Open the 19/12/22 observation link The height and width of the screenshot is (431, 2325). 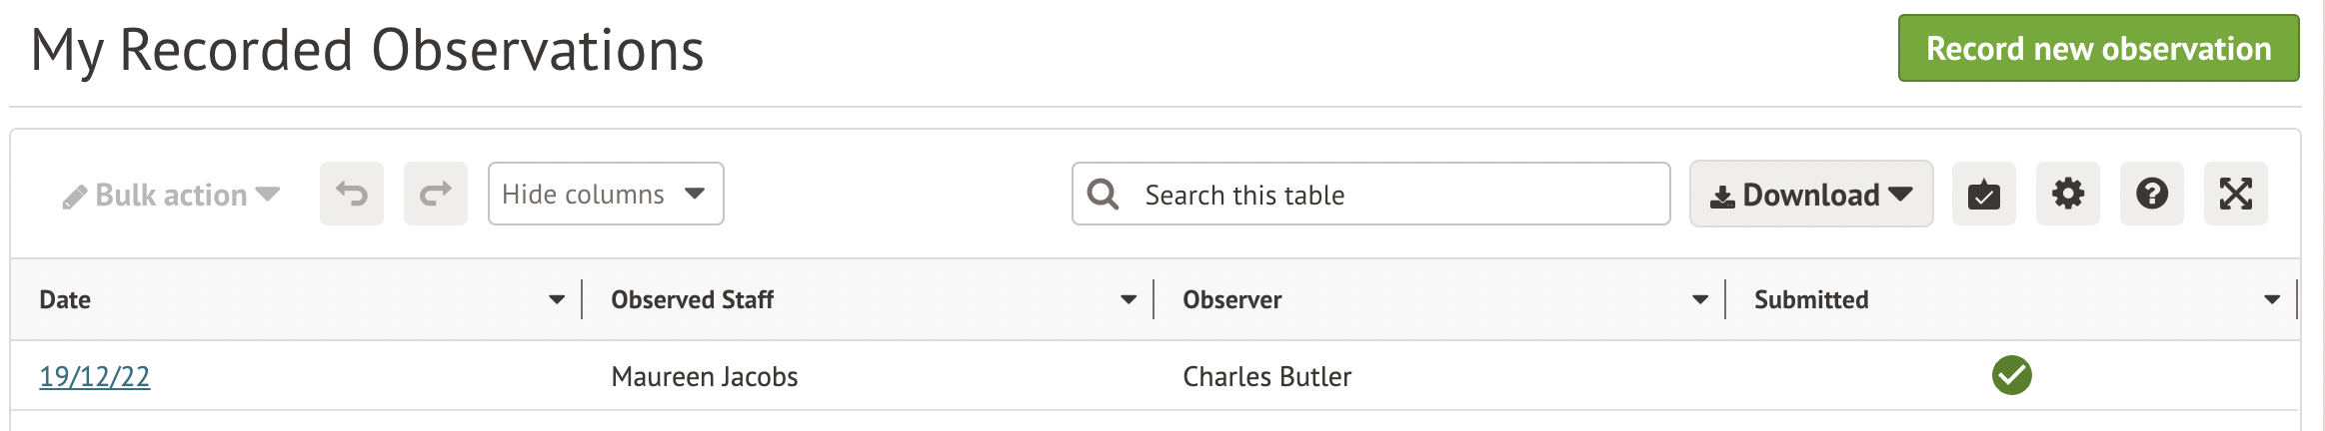coord(95,376)
